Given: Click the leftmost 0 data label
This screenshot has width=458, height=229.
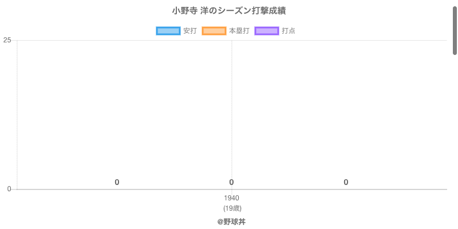Looking at the screenshot, I should coord(117,182).
